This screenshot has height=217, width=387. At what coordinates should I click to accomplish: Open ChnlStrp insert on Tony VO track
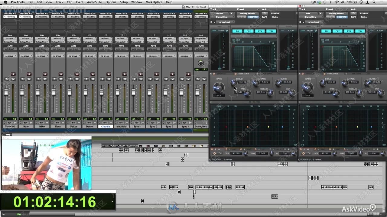click(10, 17)
